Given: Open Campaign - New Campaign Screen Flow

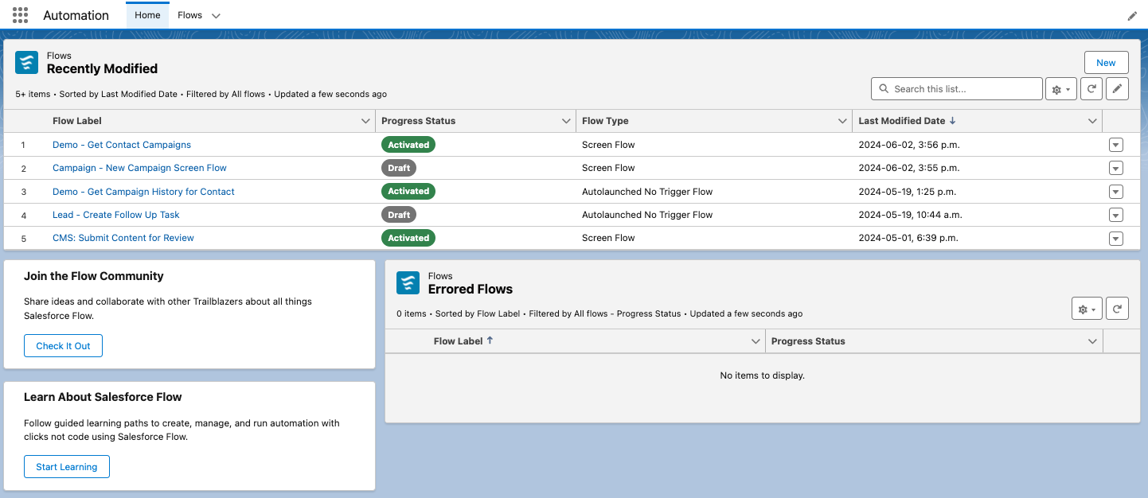Looking at the screenshot, I should (x=139, y=168).
